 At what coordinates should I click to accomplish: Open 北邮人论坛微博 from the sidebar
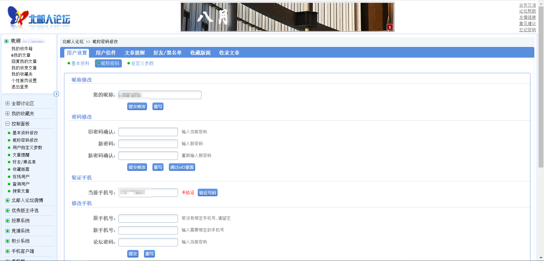click(x=27, y=200)
